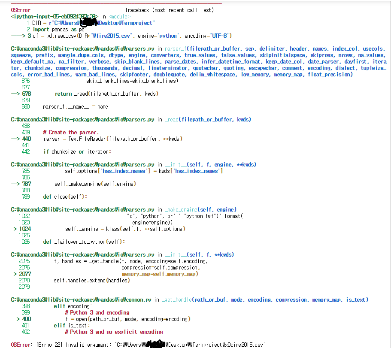This screenshot has height=348, width=391.
Task: Click line 1 DIR assignment code
Action: [93, 23]
